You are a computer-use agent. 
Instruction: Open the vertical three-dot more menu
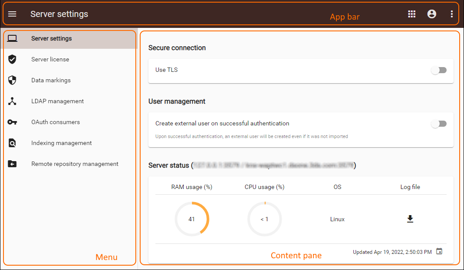(x=452, y=14)
